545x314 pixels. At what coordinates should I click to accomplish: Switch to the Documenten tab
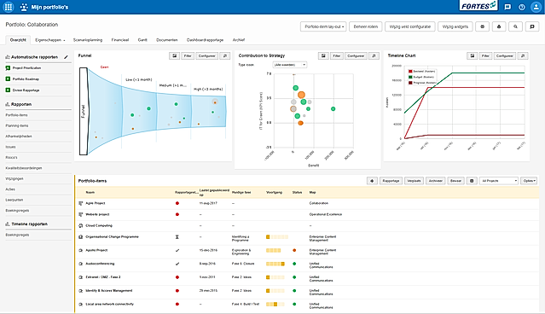tap(167, 40)
